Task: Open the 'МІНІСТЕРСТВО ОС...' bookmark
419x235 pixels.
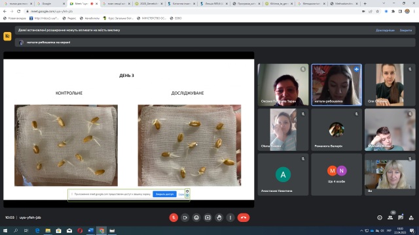Action: [x=151, y=18]
